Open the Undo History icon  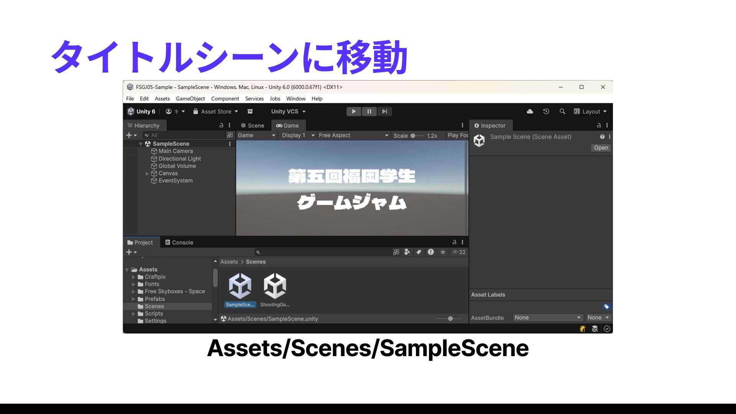[546, 112]
